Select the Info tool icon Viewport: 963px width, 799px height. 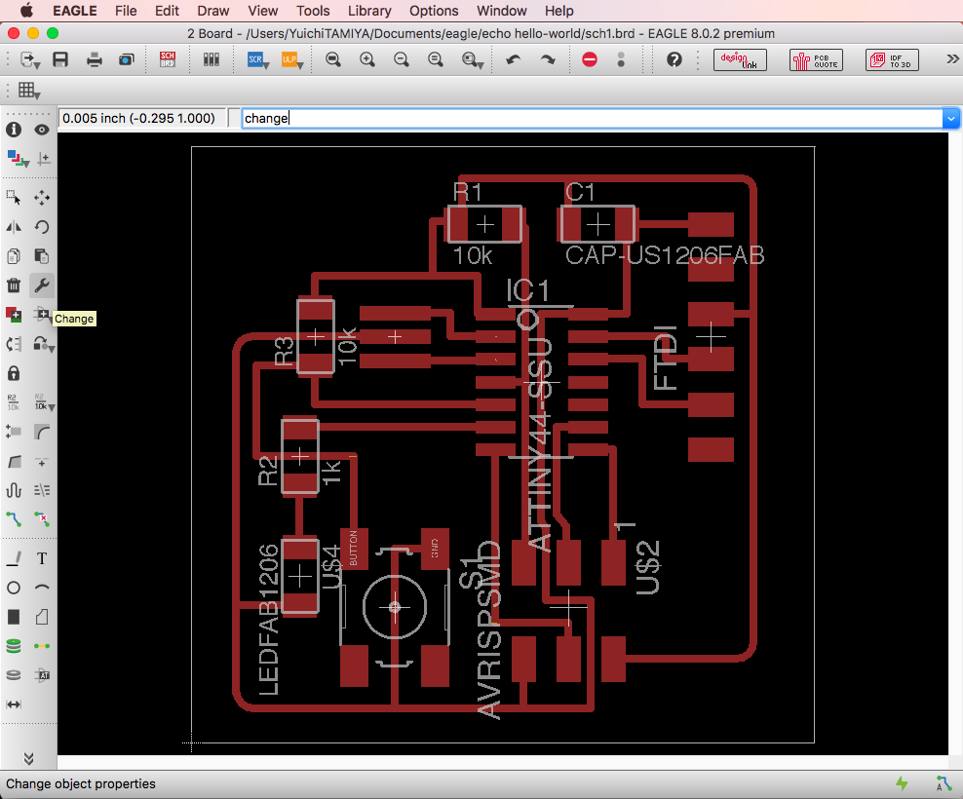(x=14, y=130)
